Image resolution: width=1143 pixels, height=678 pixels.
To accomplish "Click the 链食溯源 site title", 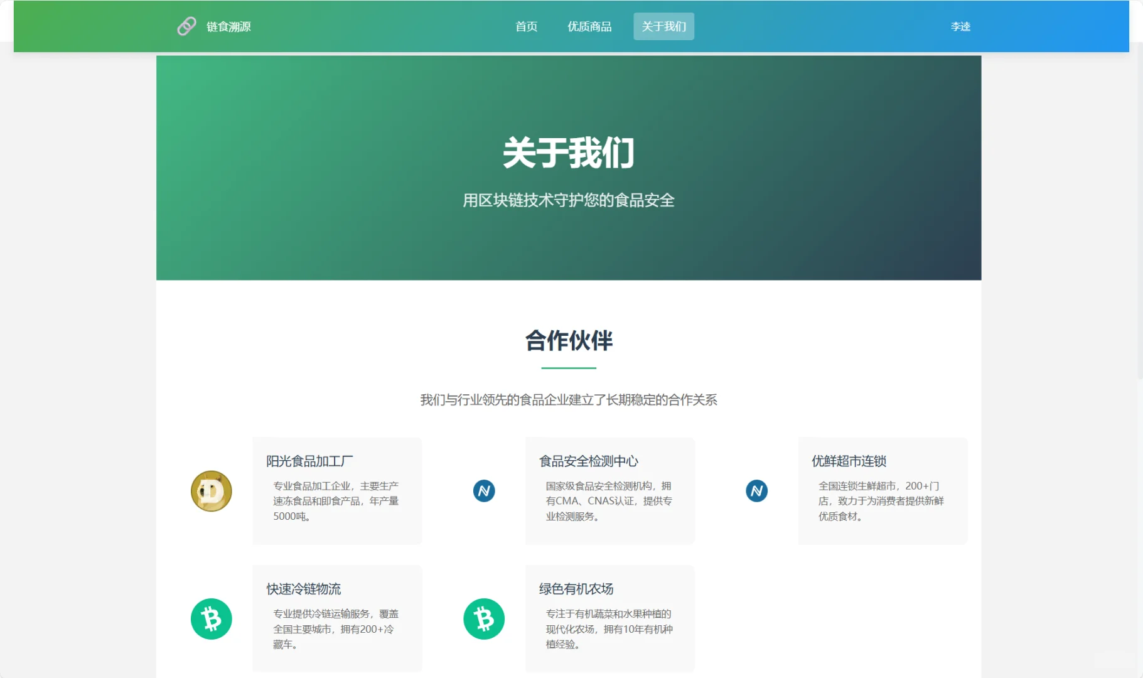I will (x=228, y=27).
